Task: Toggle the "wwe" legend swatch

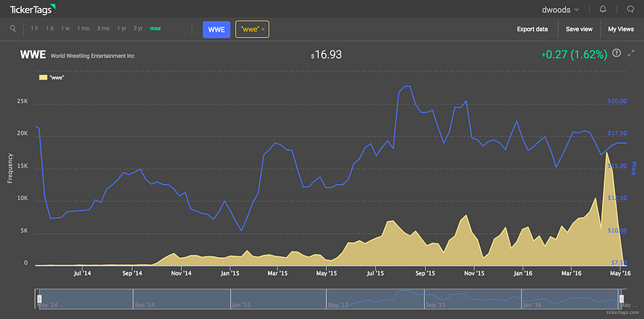Action: pyautogui.click(x=43, y=77)
